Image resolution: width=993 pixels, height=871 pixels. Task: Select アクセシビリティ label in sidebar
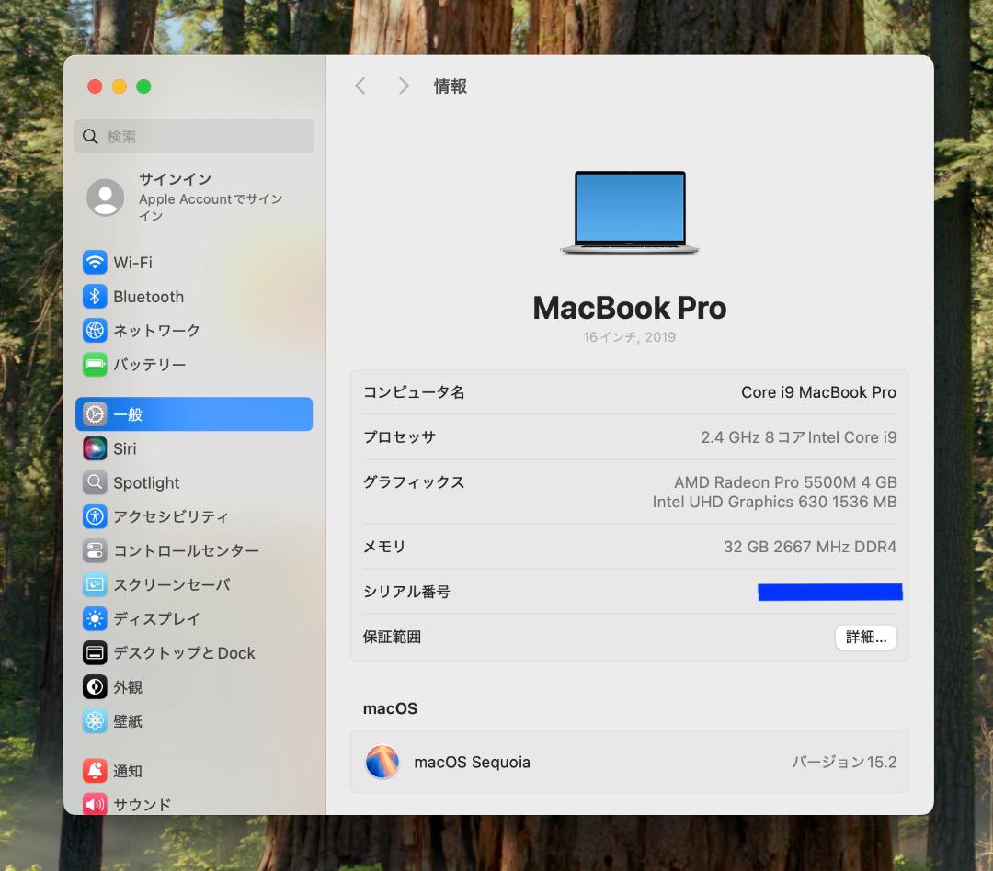pos(171,516)
